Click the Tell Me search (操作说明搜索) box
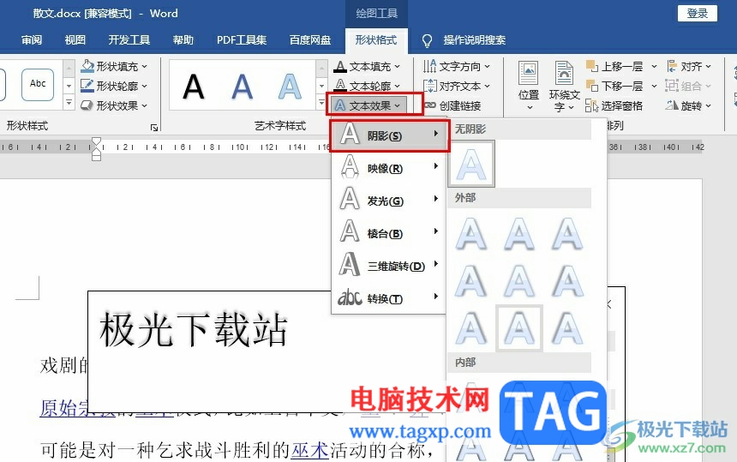 (x=474, y=40)
